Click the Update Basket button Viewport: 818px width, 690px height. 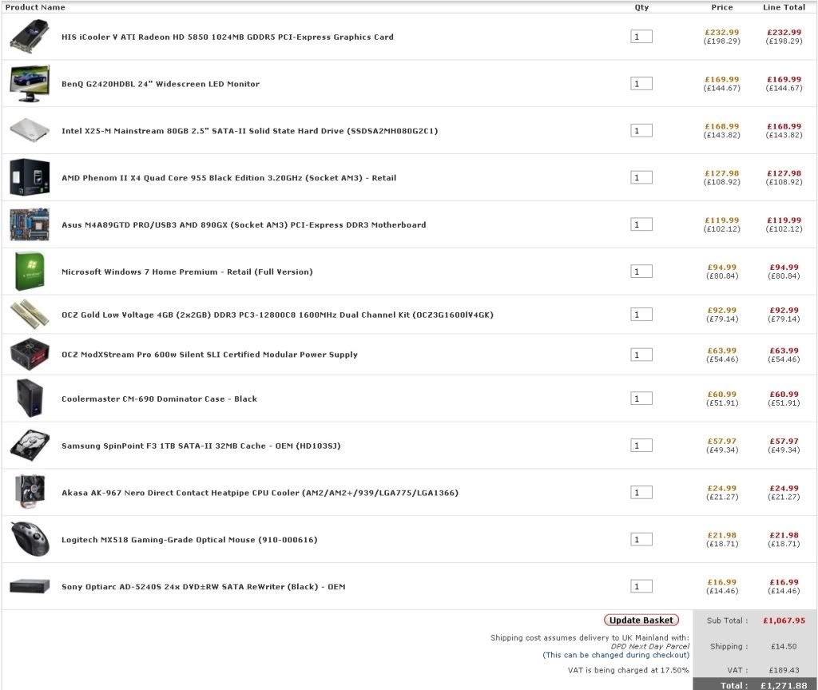click(x=641, y=620)
